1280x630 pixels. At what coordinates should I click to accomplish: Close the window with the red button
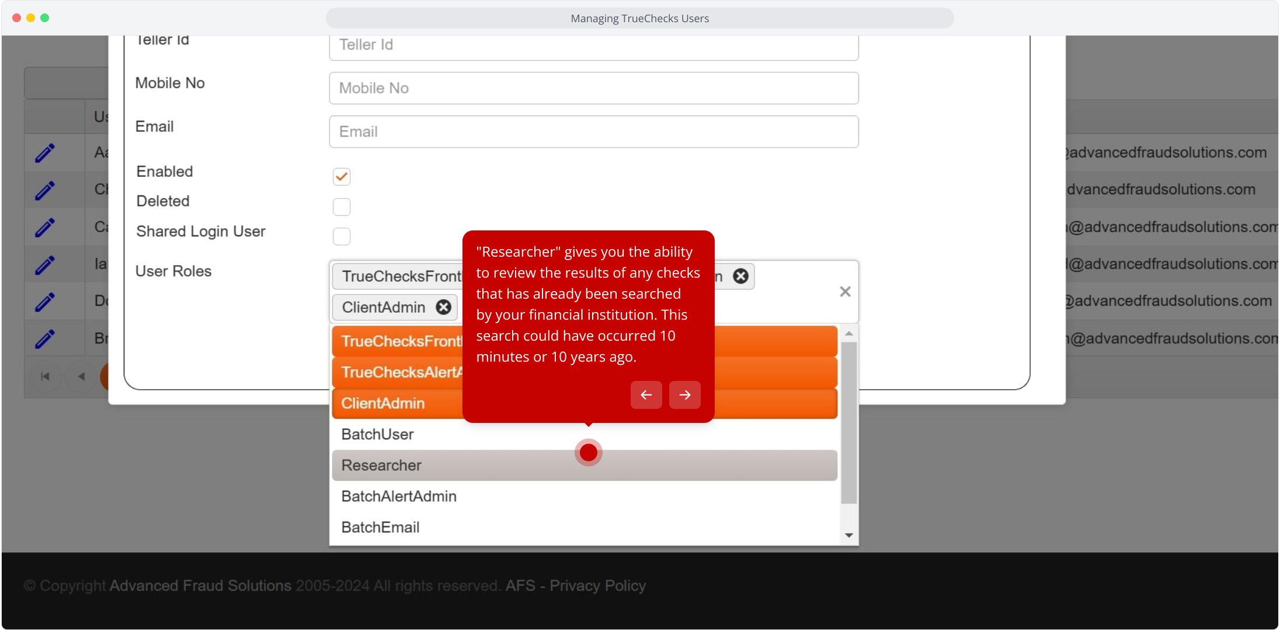click(x=17, y=18)
